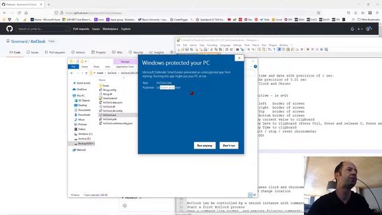Open Home ribbon tab in File Explorer
Viewport: 382px width, 215px height.
coord(85,66)
